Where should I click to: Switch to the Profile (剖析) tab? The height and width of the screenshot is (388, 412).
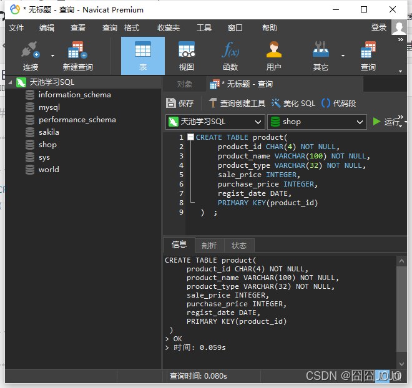click(209, 246)
